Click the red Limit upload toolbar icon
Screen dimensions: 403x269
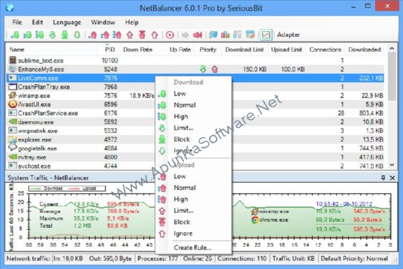click(x=130, y=35)
